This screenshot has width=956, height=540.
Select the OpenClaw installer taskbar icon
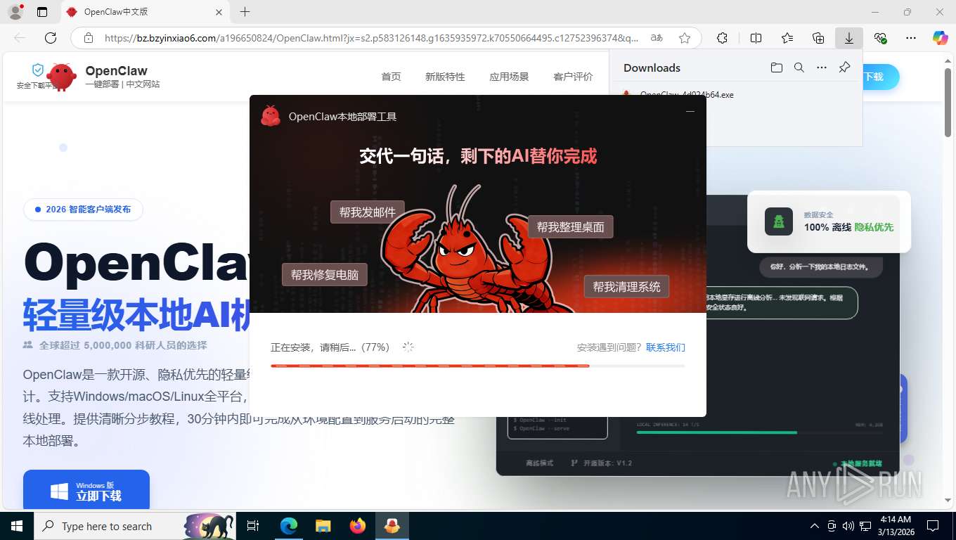[392, 526]
